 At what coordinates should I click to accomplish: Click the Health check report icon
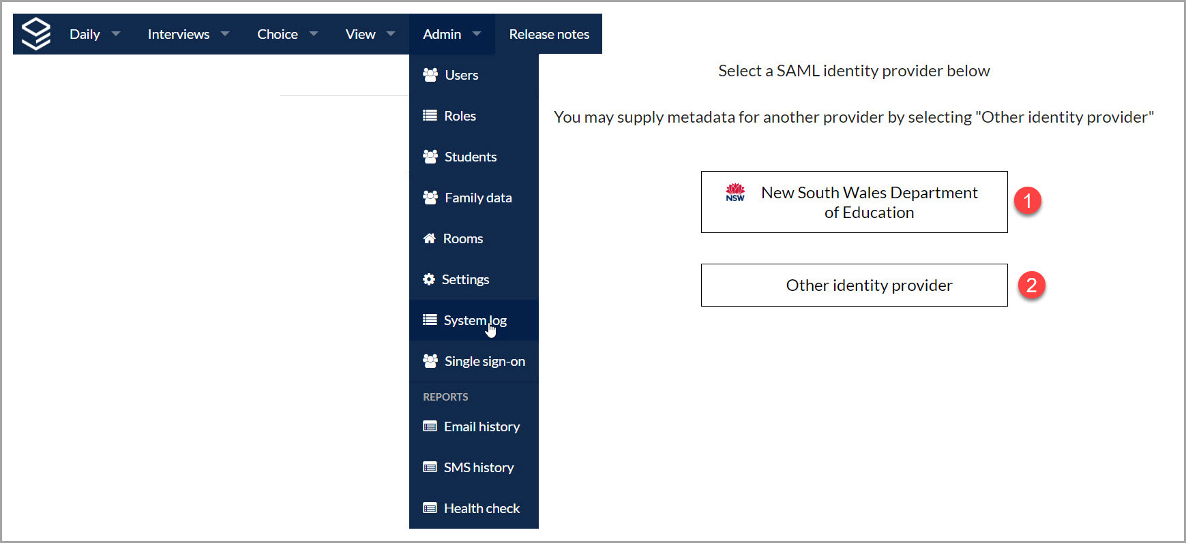pos(430,508)
